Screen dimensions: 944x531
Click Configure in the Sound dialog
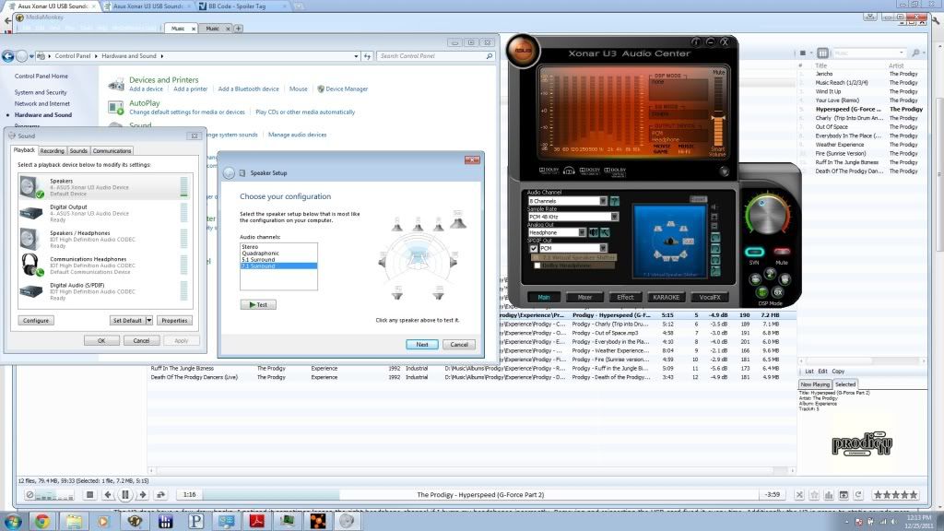[x=36, y=320]
